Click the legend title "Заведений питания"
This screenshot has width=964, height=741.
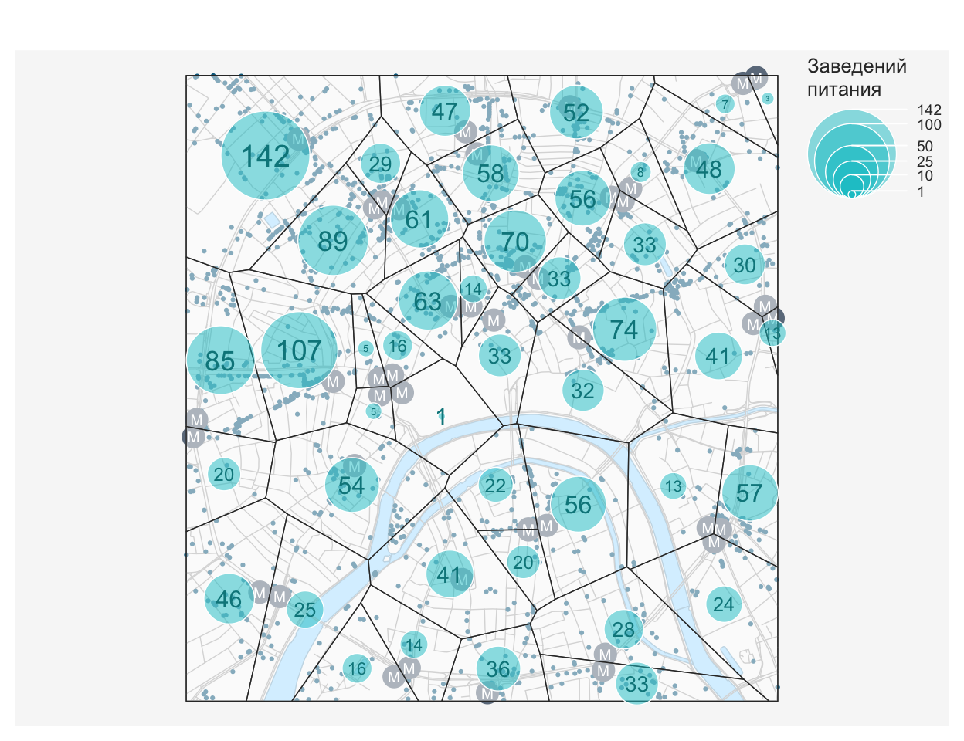click(856, 77)
